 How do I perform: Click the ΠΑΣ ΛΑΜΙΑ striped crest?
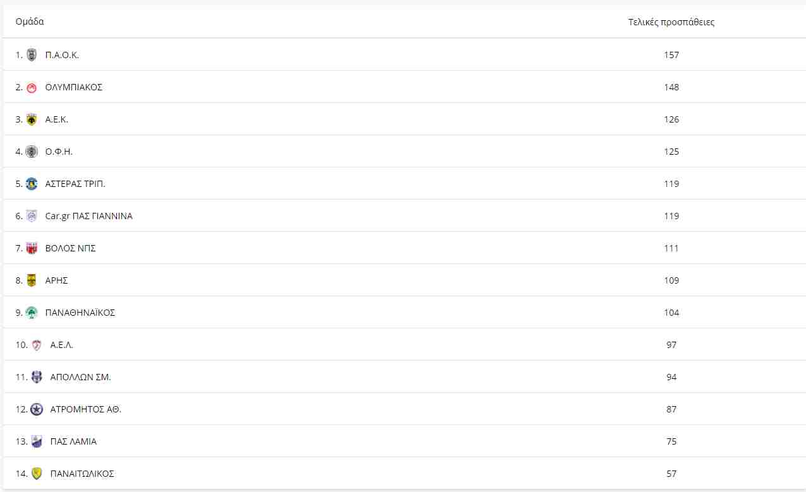[37, 441]
